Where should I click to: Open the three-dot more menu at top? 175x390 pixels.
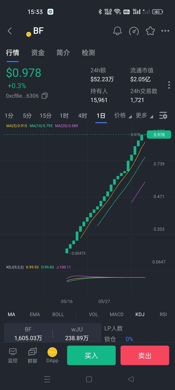point(165,31)
